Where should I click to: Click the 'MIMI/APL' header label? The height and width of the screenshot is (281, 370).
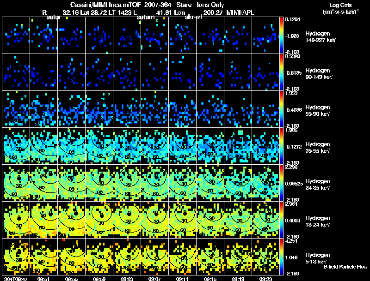pos(240,12)
